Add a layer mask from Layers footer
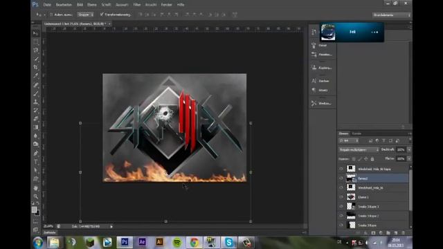 coord(373,233)
